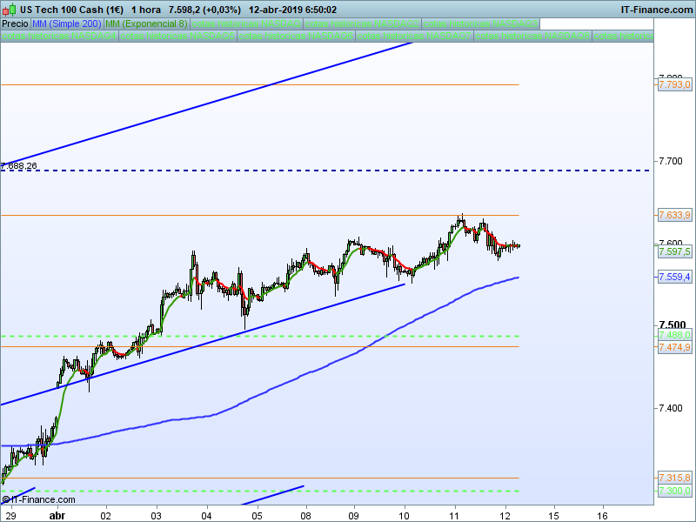Click the 08 date on the time axis
This screenshot has height=522, width=696.
(305, 515)
